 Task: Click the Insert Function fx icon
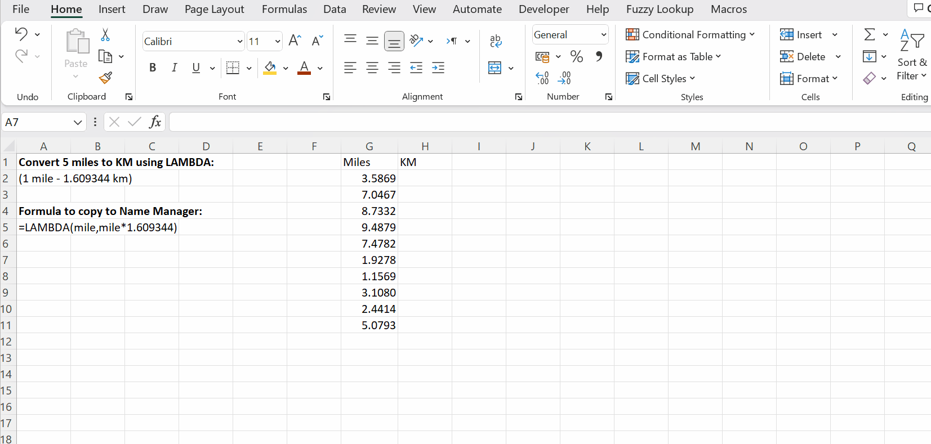click(x=155, y=122)
